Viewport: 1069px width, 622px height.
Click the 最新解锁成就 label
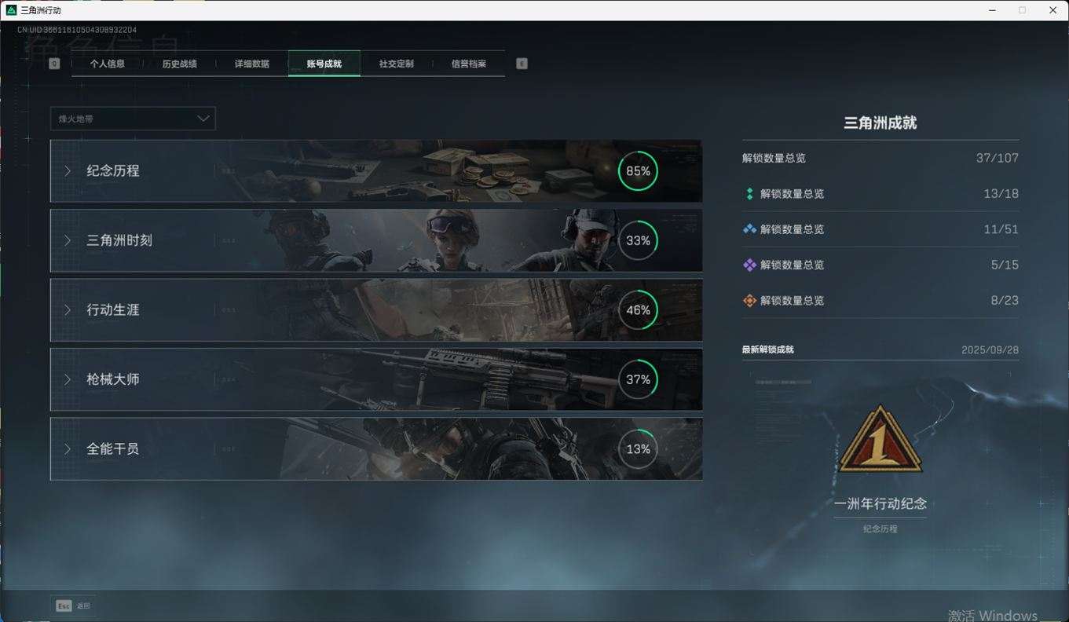pyautogui.click(x=768, y=349)
